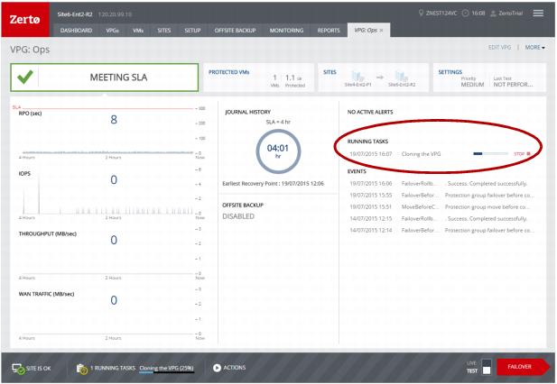
Task: Stop the Cloning the VPG task
Action: (522, 154)
